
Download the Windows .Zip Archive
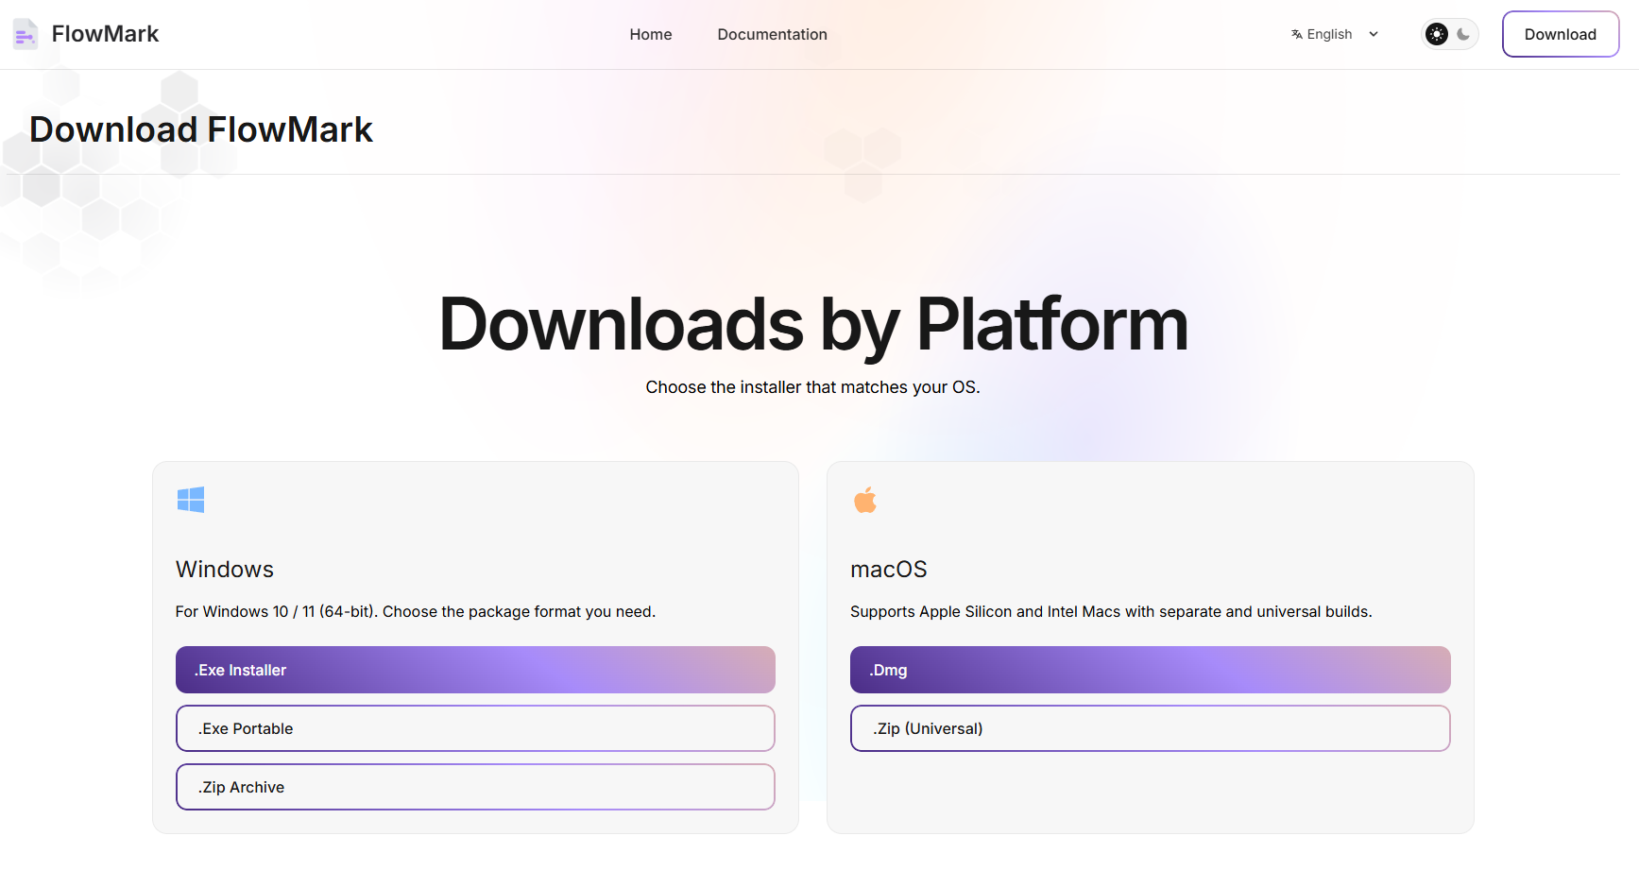click(x=475, y=787)
